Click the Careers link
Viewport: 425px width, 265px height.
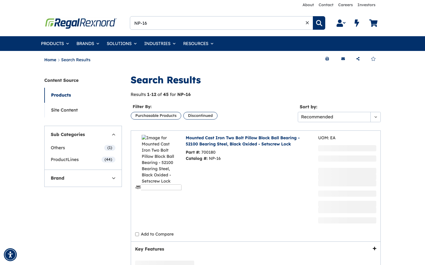[x=345, y=5]
